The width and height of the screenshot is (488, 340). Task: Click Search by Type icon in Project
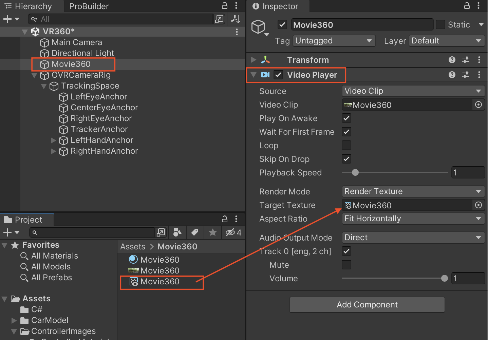pos(177,232)
